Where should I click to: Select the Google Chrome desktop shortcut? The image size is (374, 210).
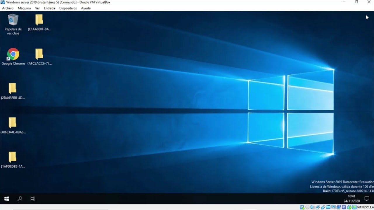13,57
